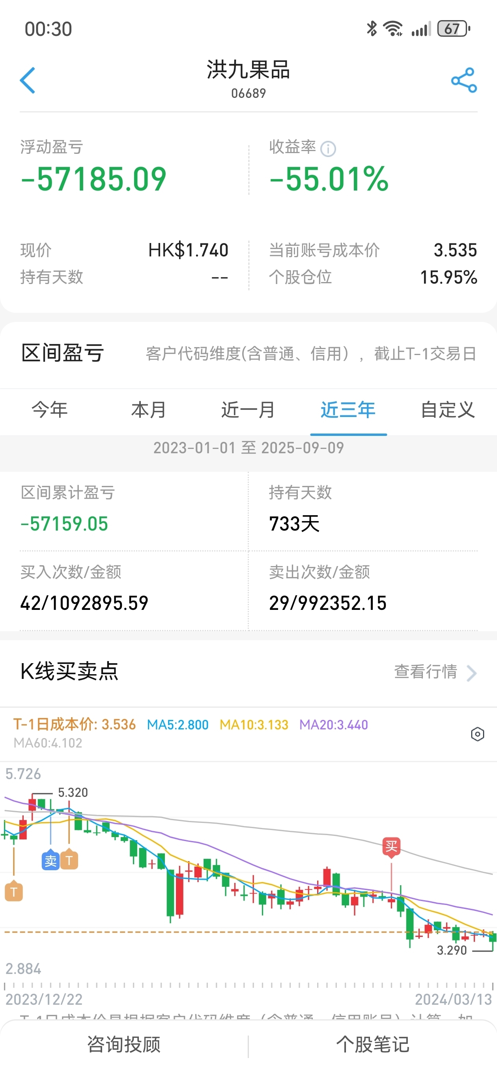Viewport: 497px width, 1073px height.
Task: Switch to the 本月 tab
Action: pos(149,410)
